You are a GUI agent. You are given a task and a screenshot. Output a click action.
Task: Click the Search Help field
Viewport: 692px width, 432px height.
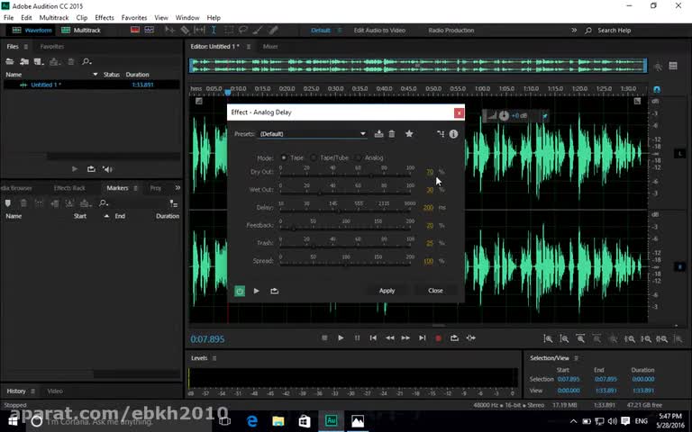coord(614,30)
